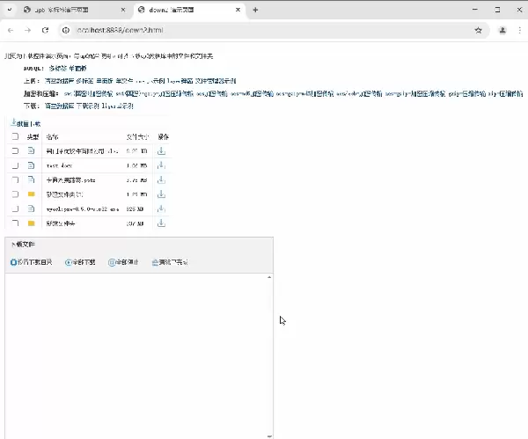The height and width of the screenshot is (439, 528).
Task: Switch to the first browser tab
Action: coord(70,10)
